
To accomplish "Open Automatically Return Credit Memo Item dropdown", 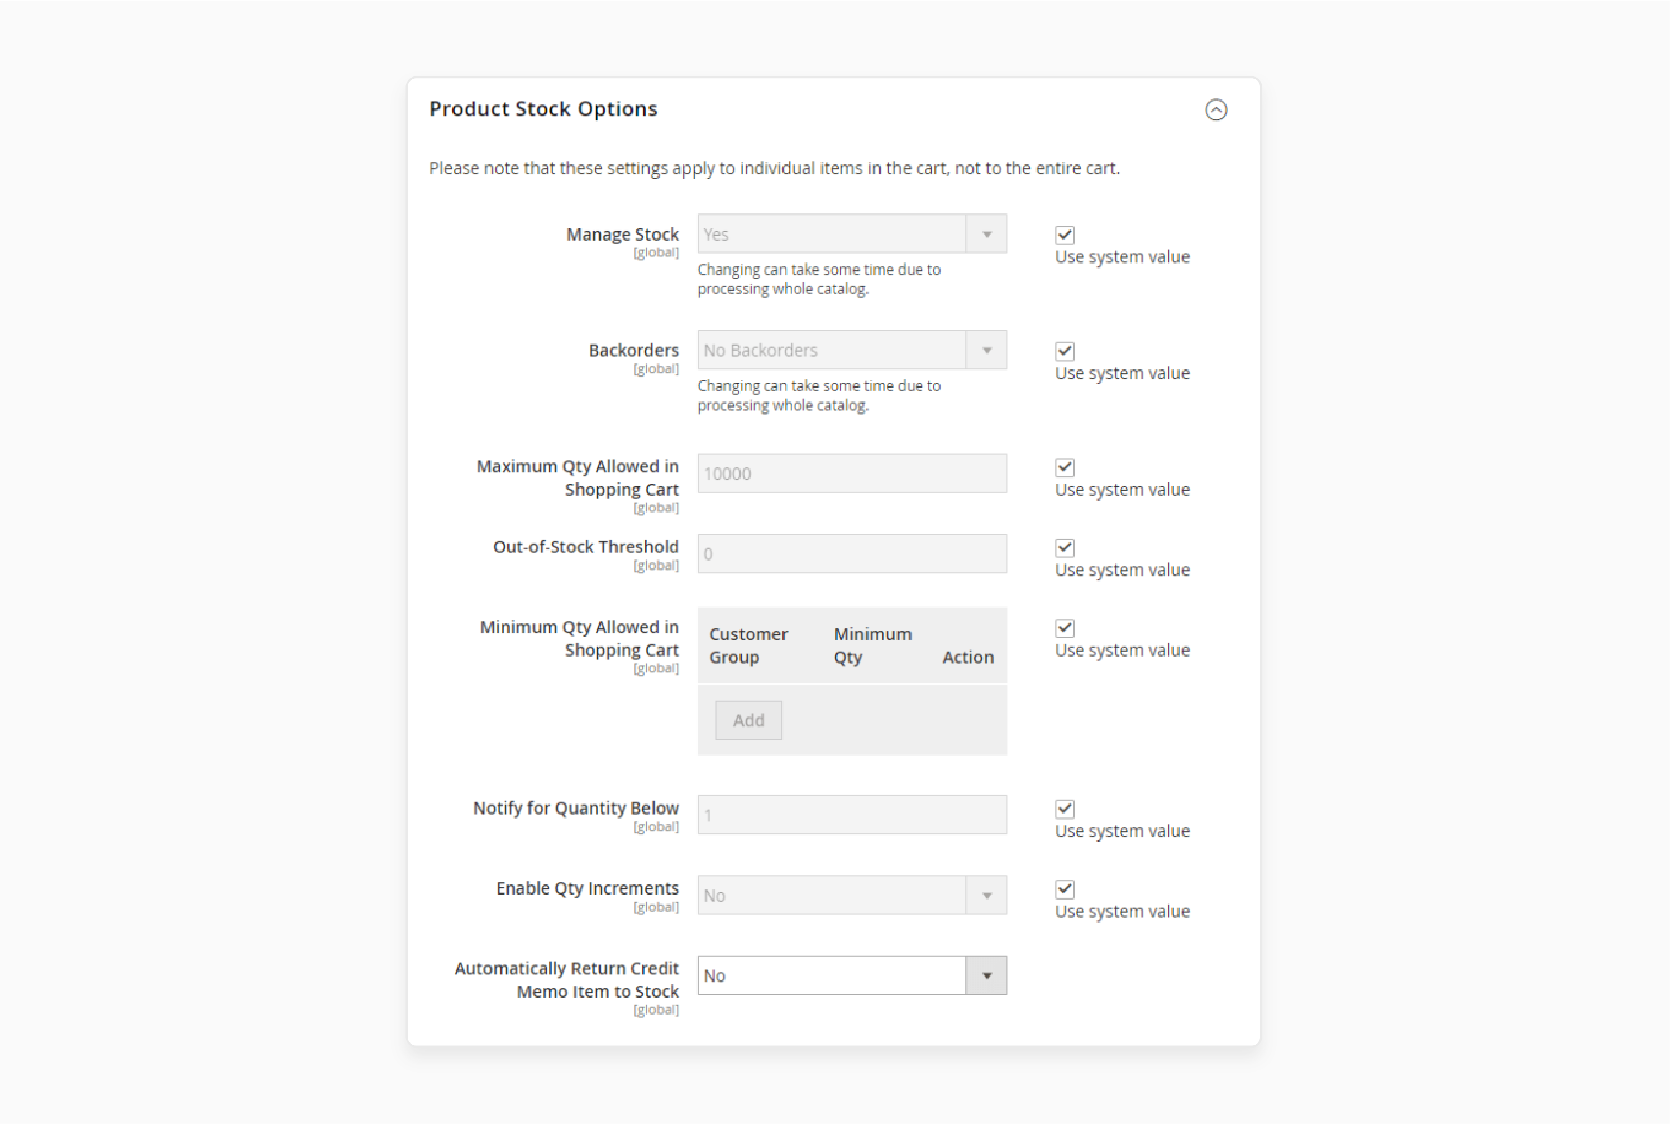I will (x=852, y=975).
